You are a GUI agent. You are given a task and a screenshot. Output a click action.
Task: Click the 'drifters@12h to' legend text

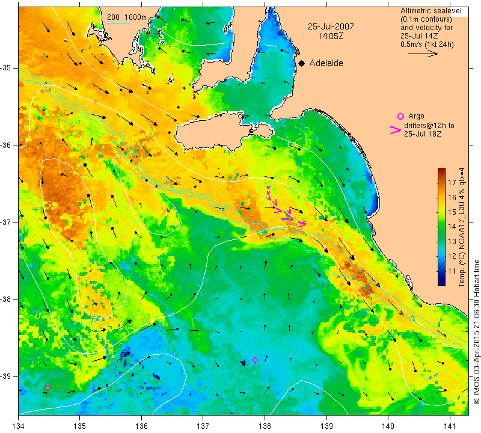429,126
